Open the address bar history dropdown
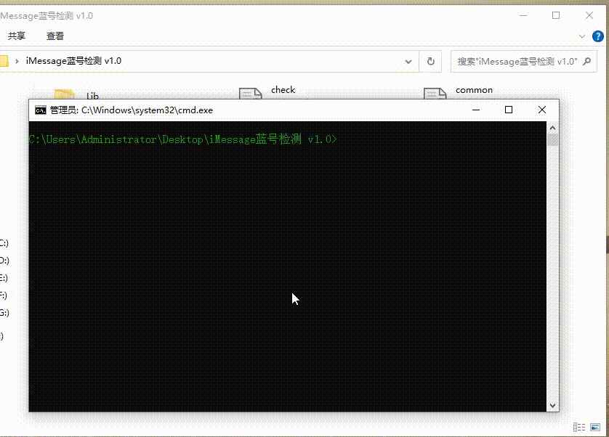Viewport: 609px width, 437px height. 408,61
